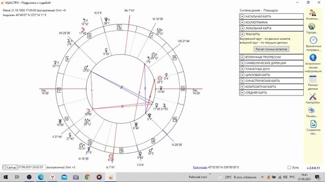Click the РУС language indicator
Viewport: 325px width, 182px height.
pyautogui.click(x=292, y=177)
